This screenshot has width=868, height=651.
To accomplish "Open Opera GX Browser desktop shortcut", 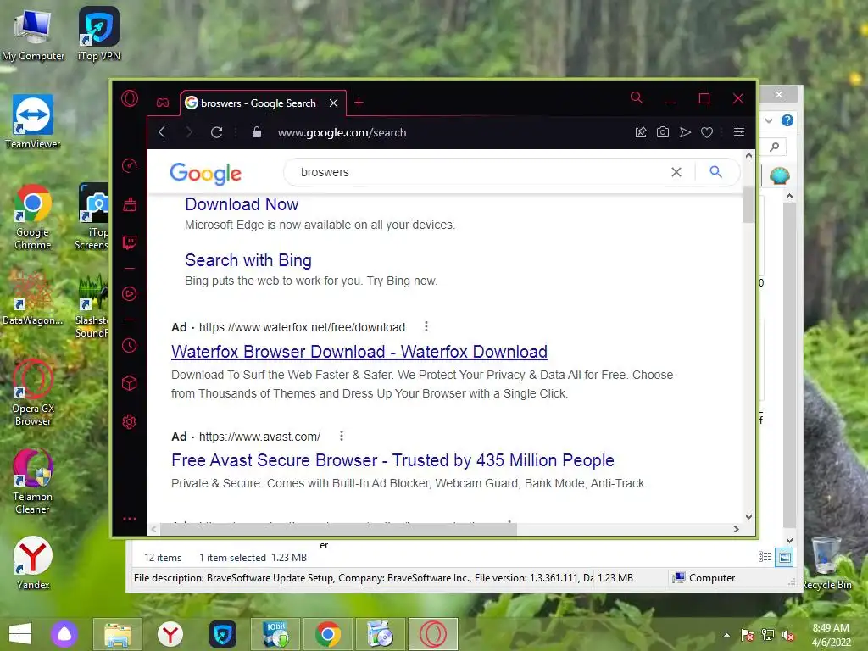I will (x=33, y=393).
